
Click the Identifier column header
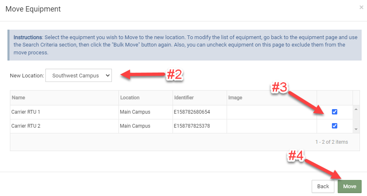coord(184,98)
